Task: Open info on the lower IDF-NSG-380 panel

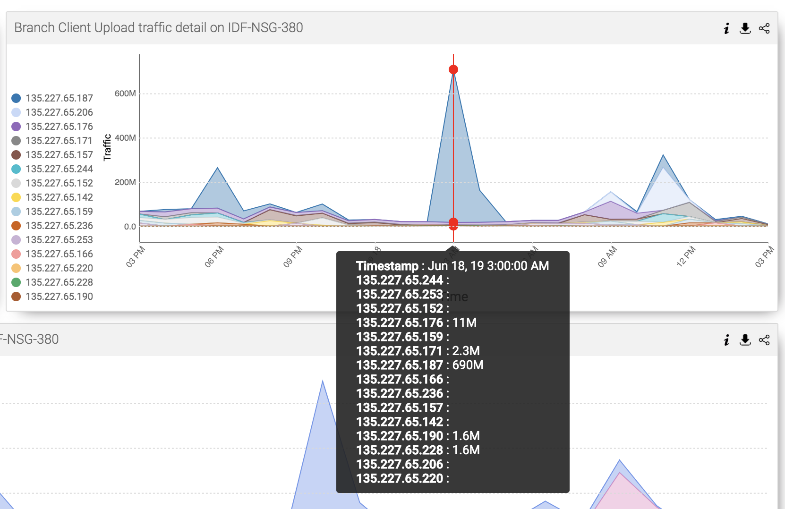Action: pos(726,339)
